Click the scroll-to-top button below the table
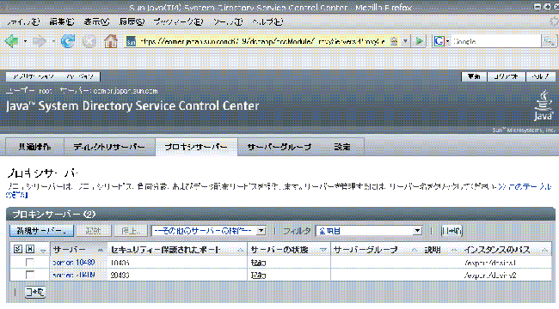 (x=35, y=293)
